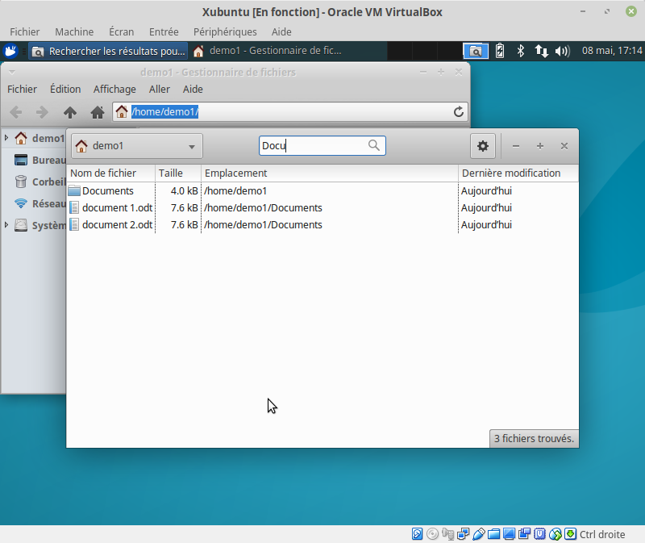This screenshot has height=543, width=645.
Task: Expand the Système sidebar tree node
Action: pyautogui.click(x=6, y=225)
